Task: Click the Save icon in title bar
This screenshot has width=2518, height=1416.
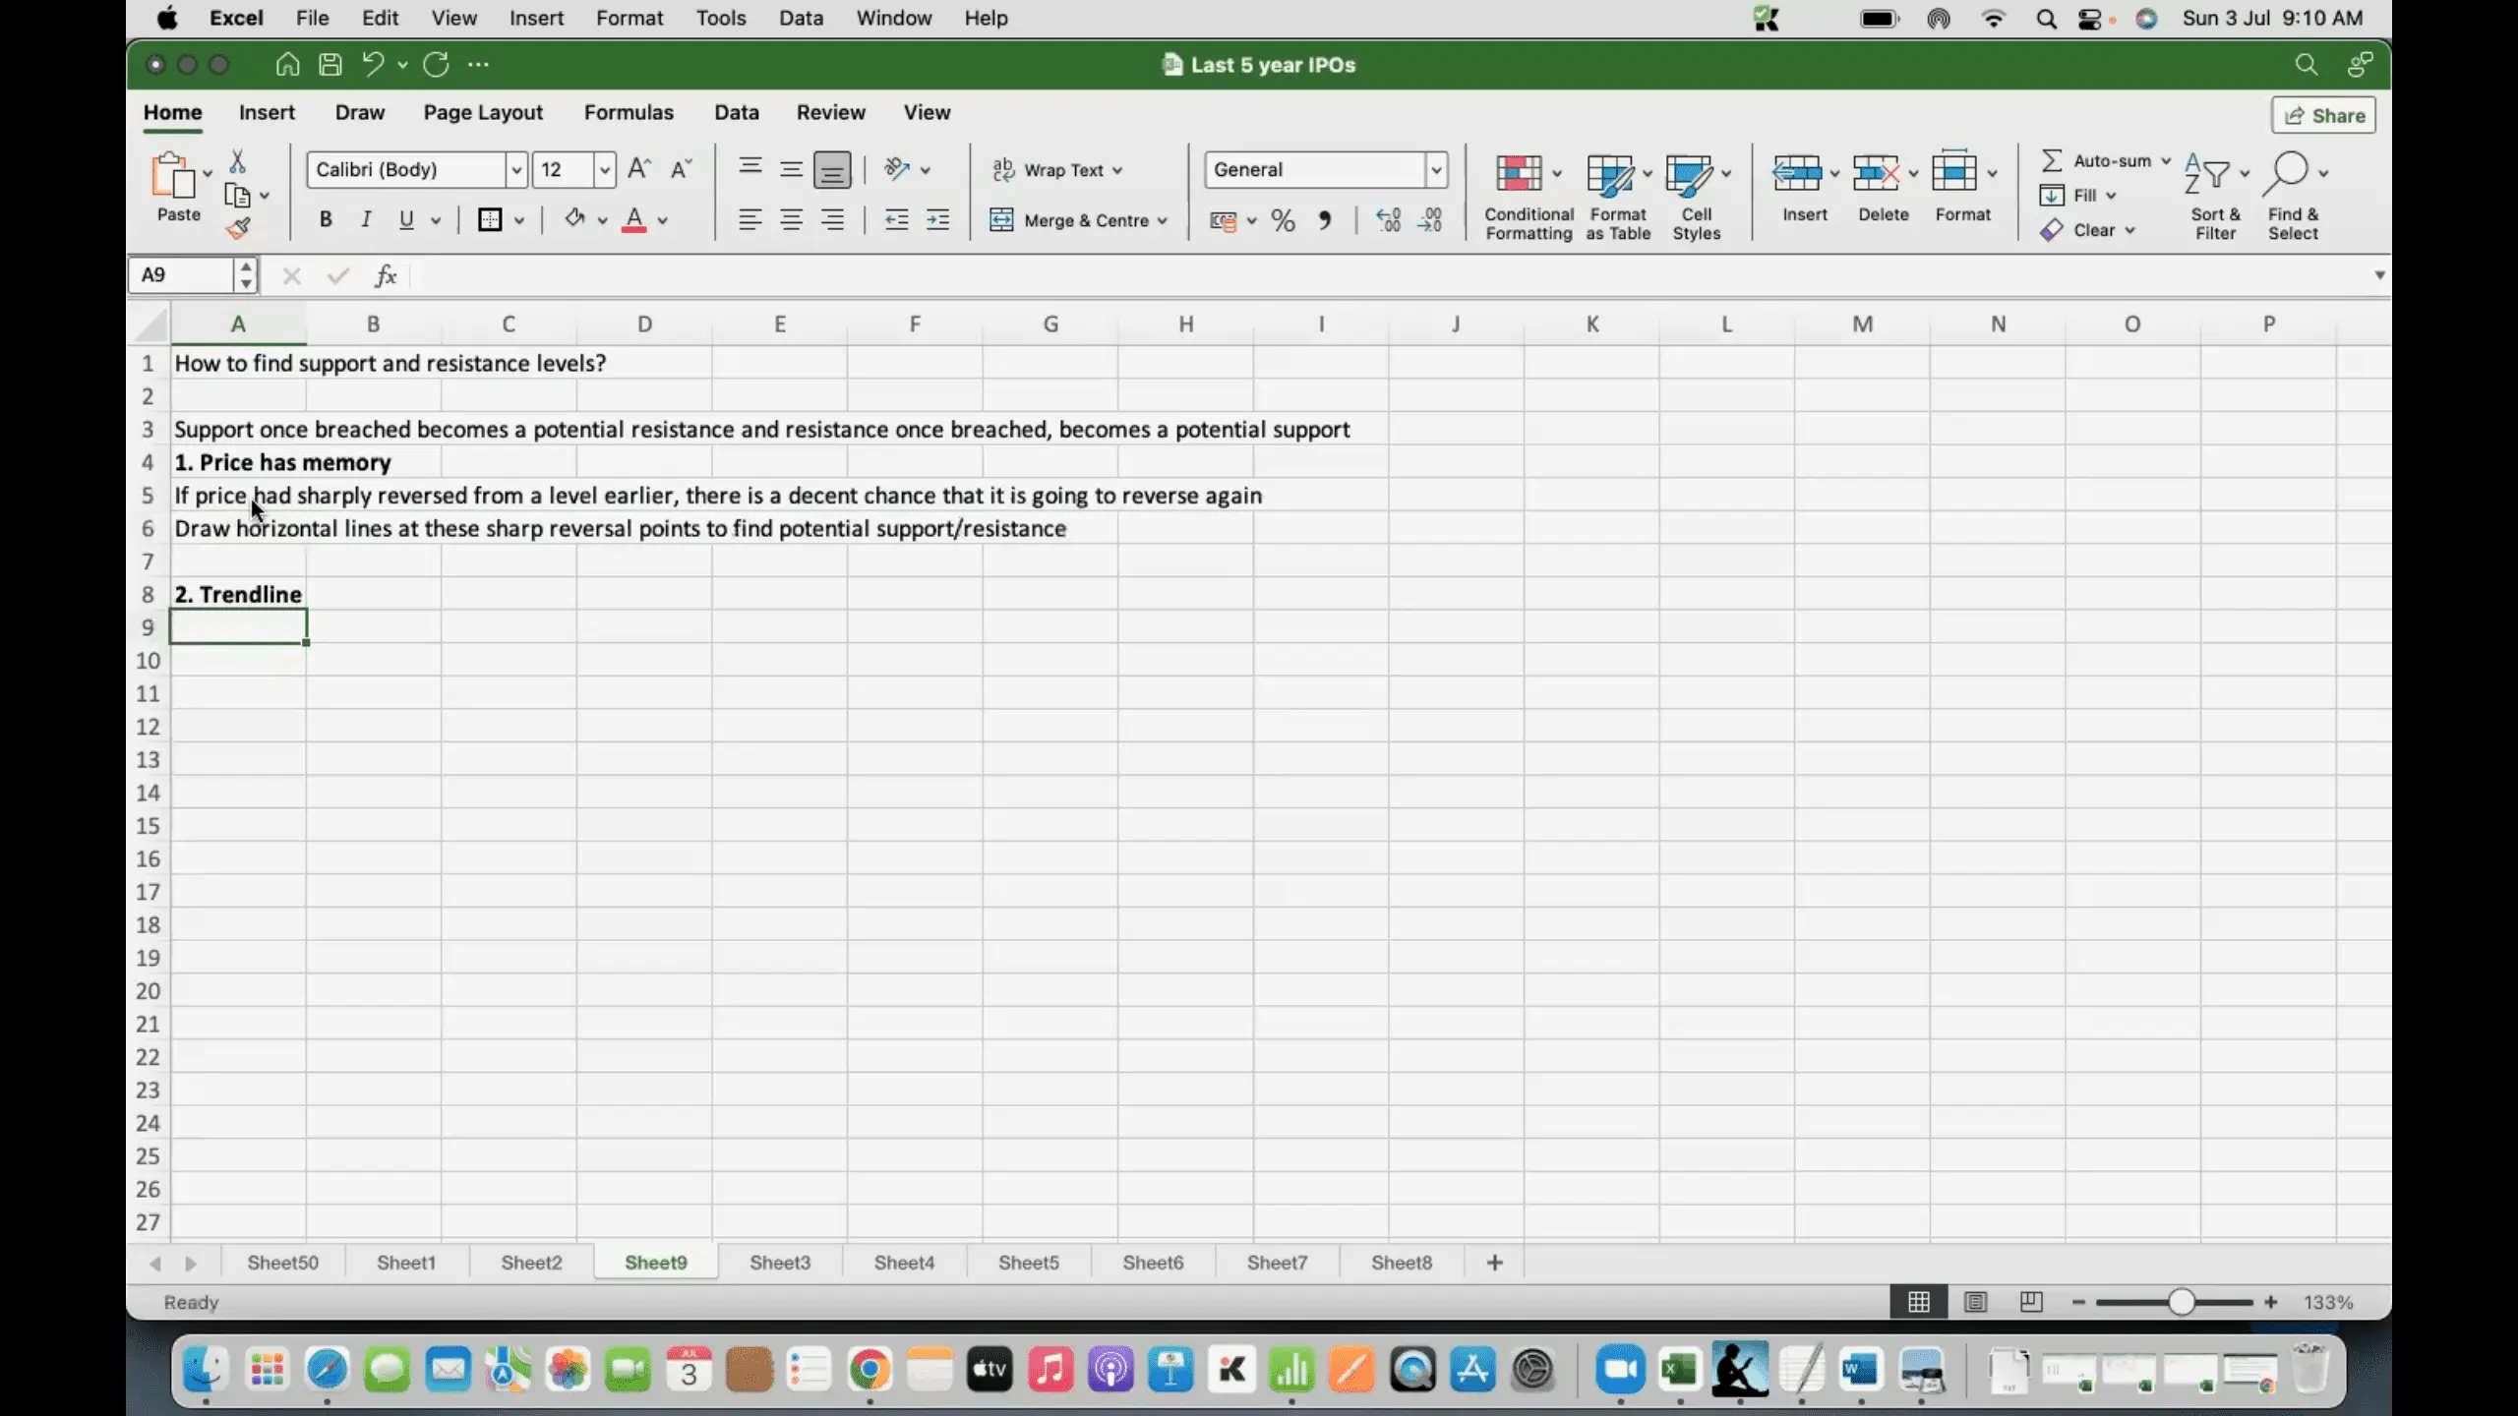Action: coord(330,65)
